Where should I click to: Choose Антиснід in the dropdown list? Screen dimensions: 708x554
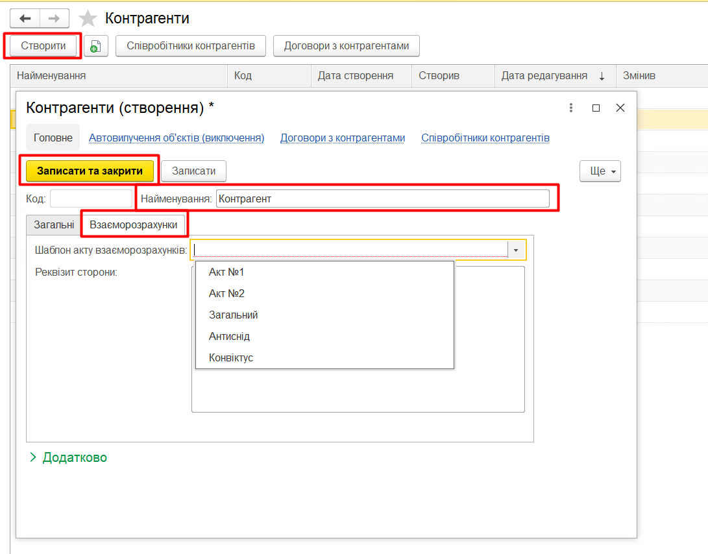229,336
